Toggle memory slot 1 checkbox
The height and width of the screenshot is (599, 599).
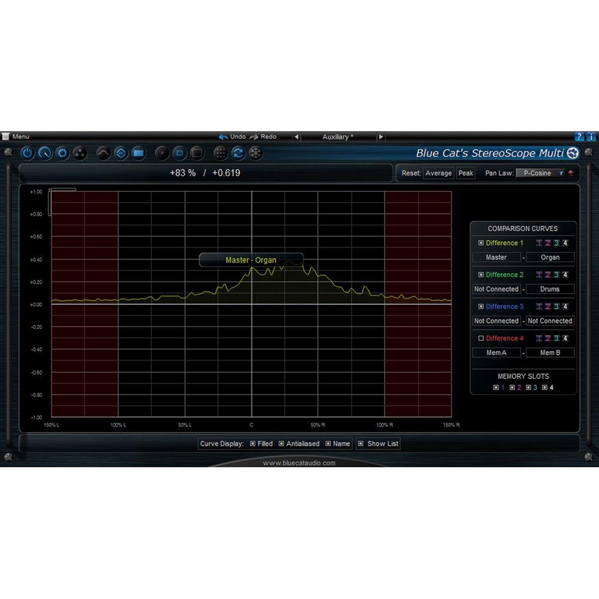point(497,387)
